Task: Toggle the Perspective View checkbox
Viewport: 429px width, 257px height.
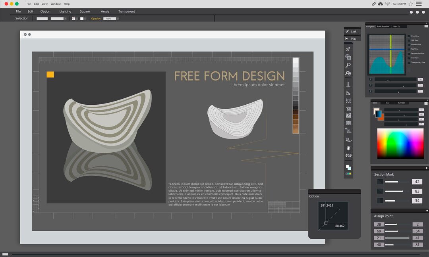Action: (x=409, y=53)
